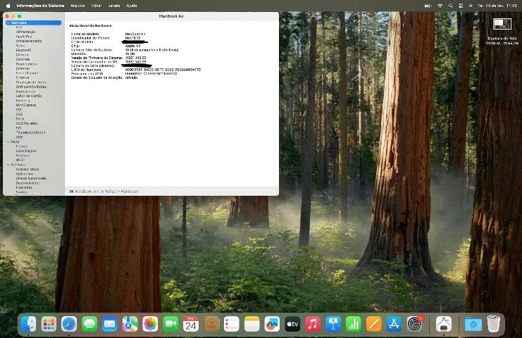Launch Numbers from the dock
Image resolution: width=522 pixels, height=338 pixels.
(x=353, y=324)
